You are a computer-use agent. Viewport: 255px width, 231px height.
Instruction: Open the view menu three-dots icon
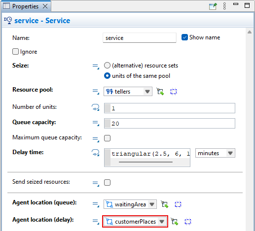tap(224, 6)
